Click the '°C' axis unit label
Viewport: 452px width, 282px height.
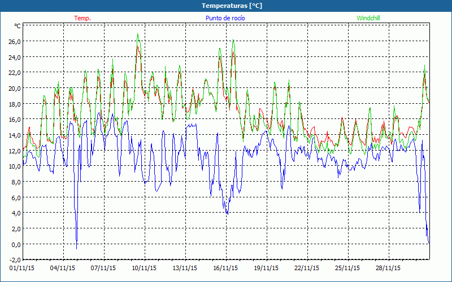point(18,26)
